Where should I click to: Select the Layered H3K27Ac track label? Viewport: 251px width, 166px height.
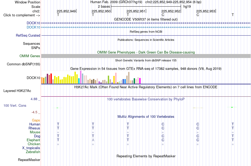[x=17, y=91]
